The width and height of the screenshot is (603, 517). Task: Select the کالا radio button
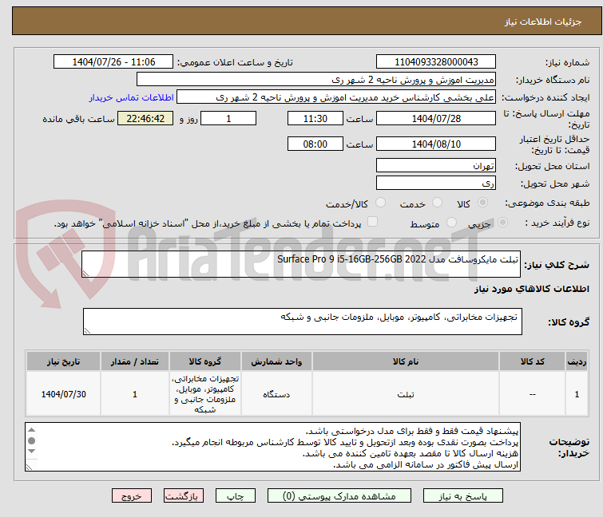pos(482,203)
